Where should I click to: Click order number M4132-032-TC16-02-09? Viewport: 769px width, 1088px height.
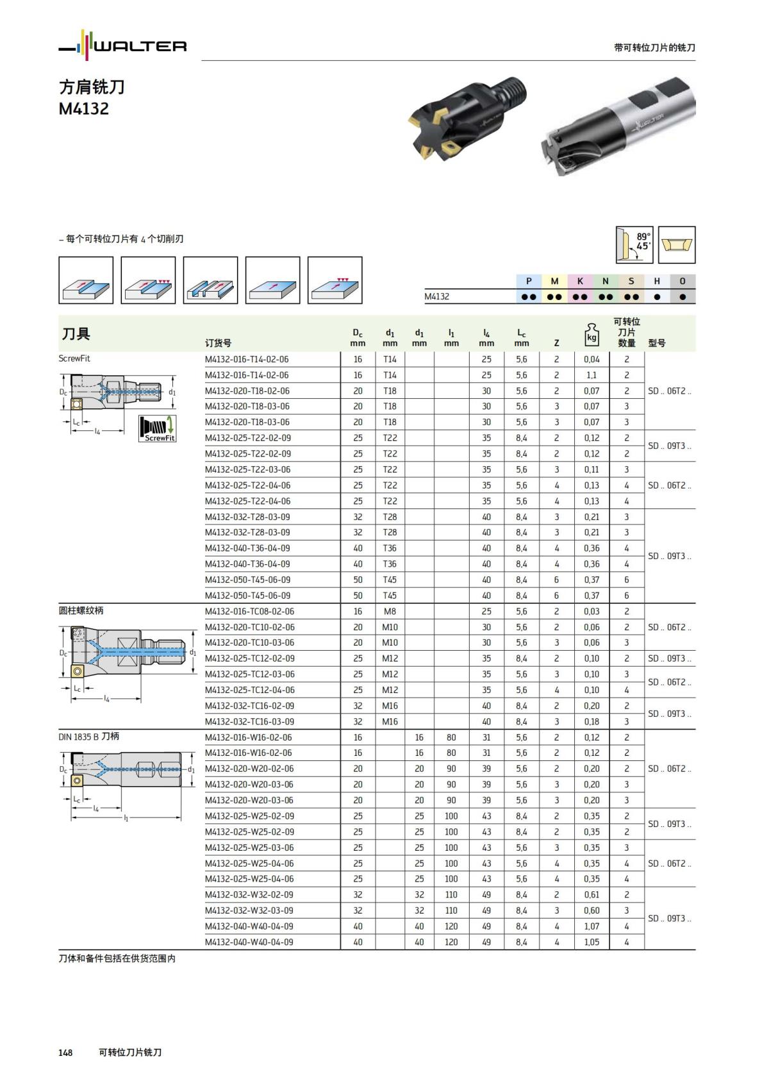pos(249,705)
